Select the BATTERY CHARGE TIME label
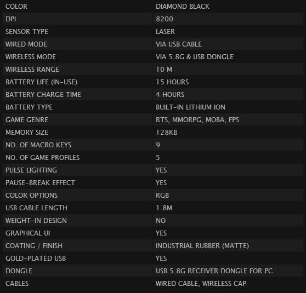306x293 pixels. [43, 95]
